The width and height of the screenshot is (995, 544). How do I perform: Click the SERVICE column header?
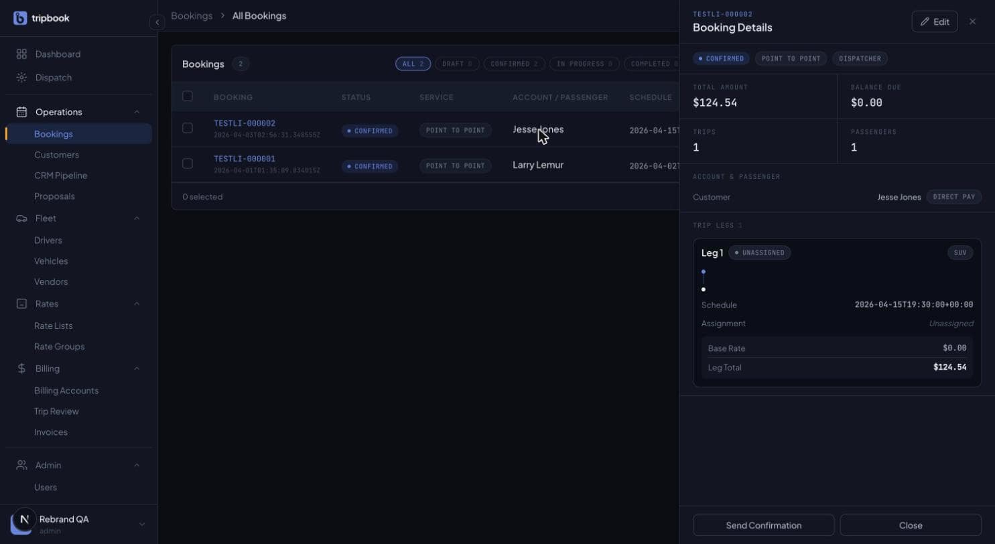(436, 97)
